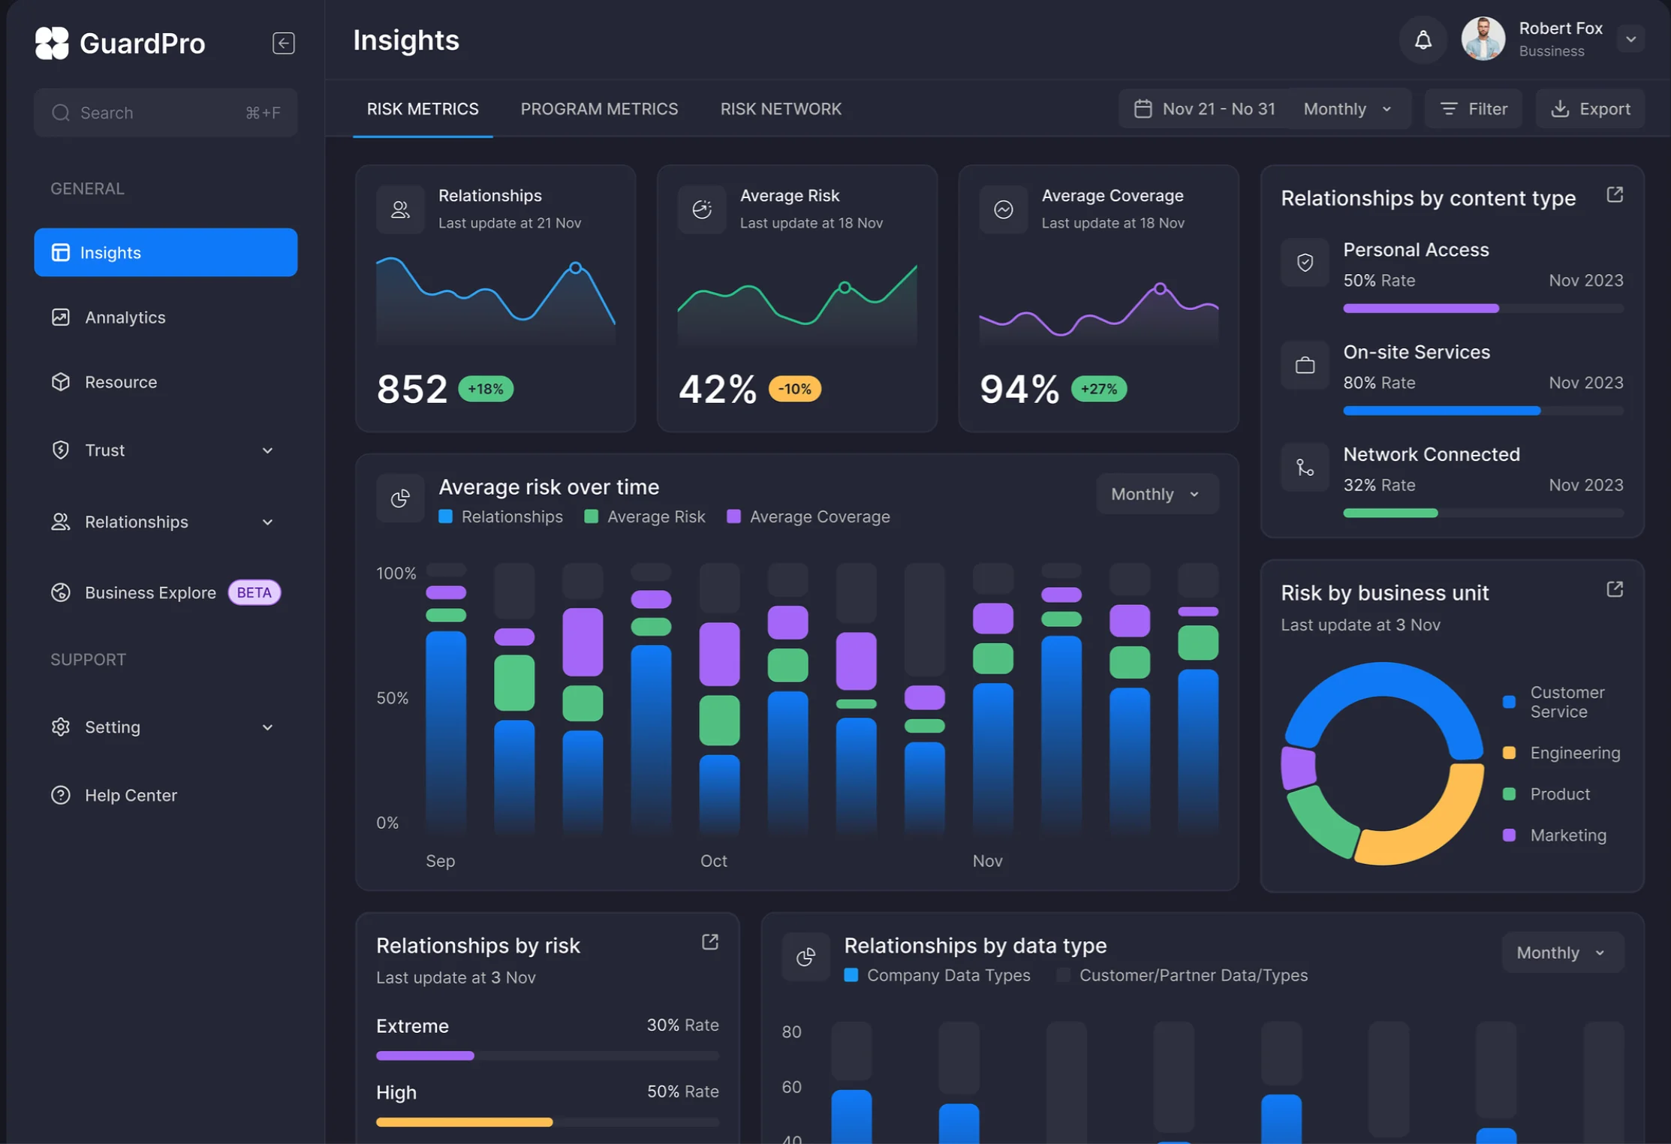The image size is (1671, 1144).
Task: Switch to the RISK NETWORK tab
Action: 781,109
